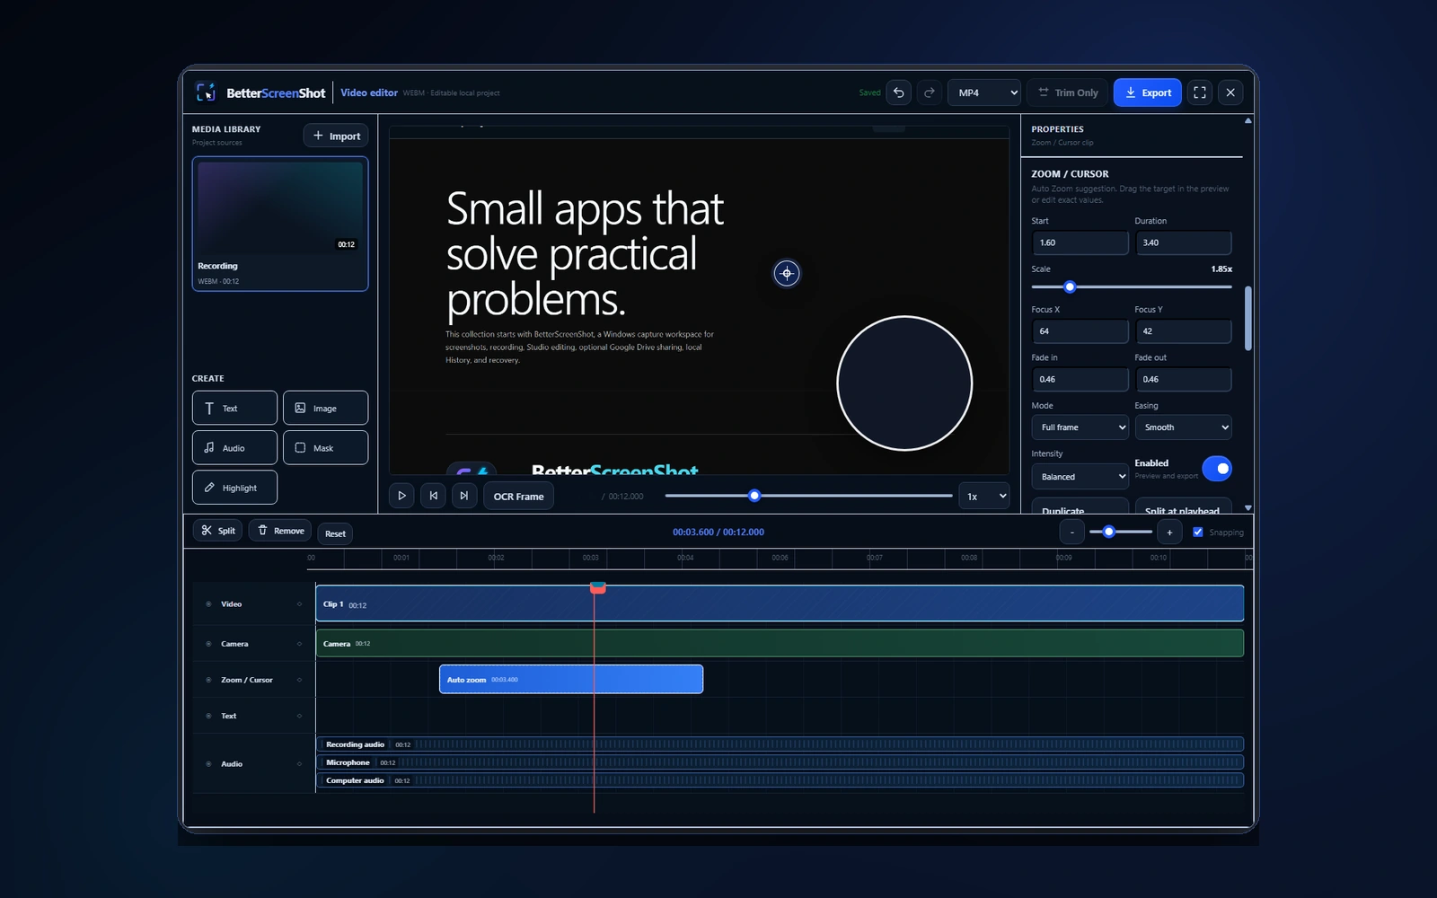Uncheck the Snapping checkbox
This screenshot has width=1437, height=898.
point(1197,533)
